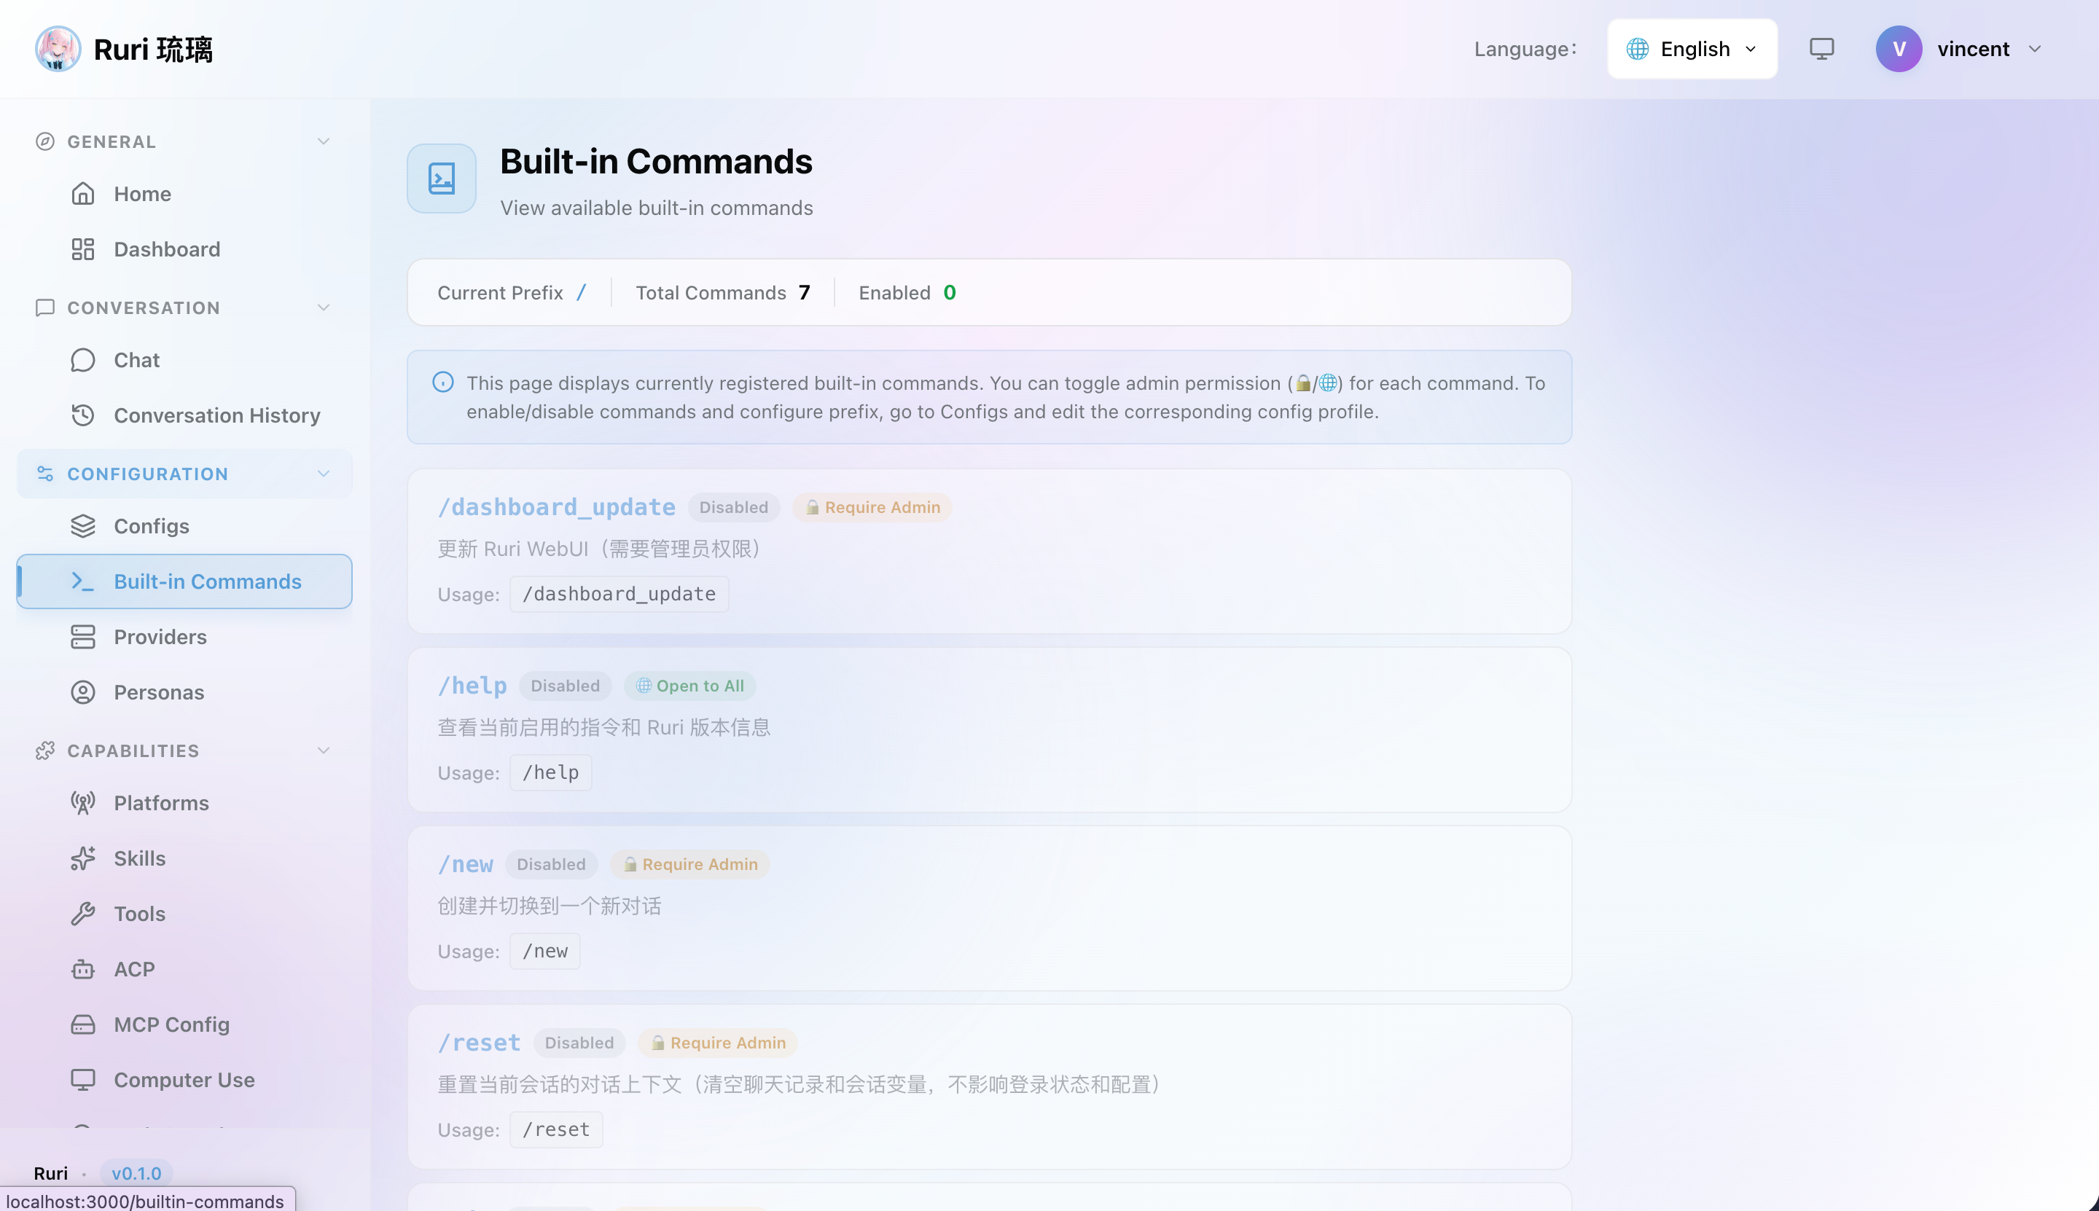Click the ACP robot icon

tap(82, 969)
